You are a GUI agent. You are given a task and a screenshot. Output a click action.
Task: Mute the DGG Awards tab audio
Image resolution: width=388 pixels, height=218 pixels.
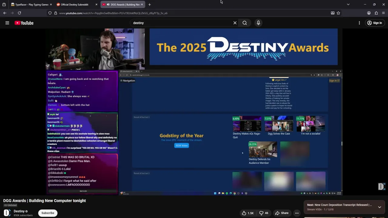pos(108,5)
